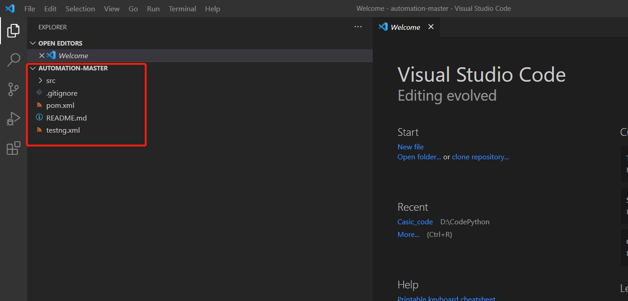Close the Welcome editor tab
Image resolution: width=628 pixels, height=301 pixels.
click(431, 27)
